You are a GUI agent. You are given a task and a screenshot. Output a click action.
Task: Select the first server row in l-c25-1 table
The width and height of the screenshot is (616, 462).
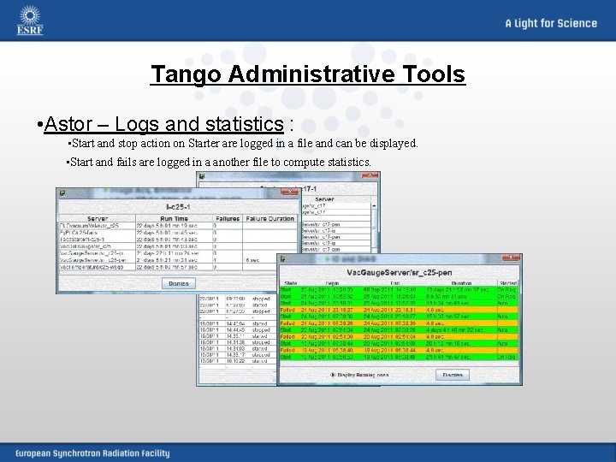coord(178,226)
